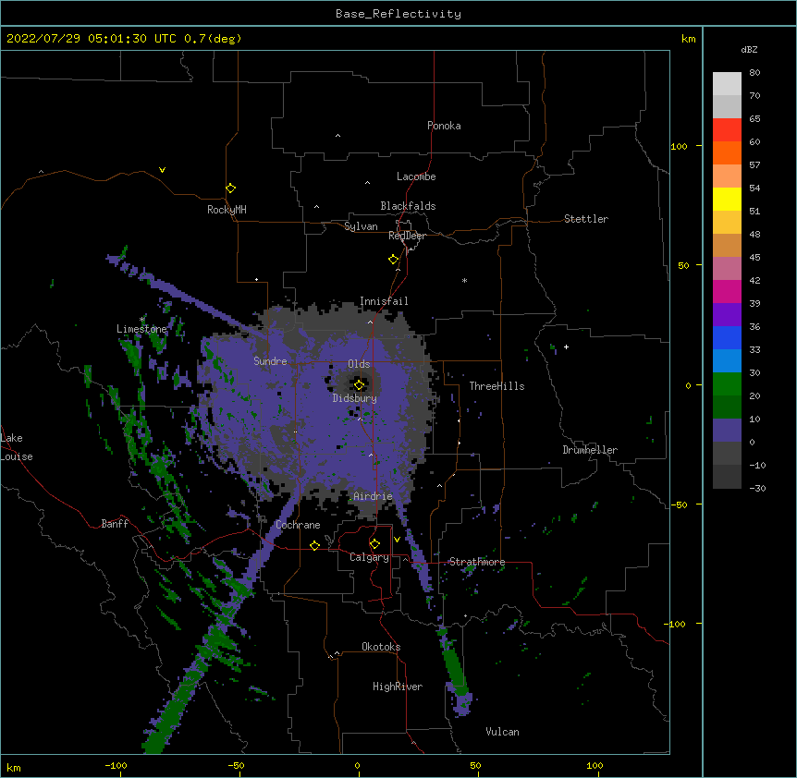Click the km unit label at bottom left
This screenshot has width=797, height=778.
tap(14, 767)
